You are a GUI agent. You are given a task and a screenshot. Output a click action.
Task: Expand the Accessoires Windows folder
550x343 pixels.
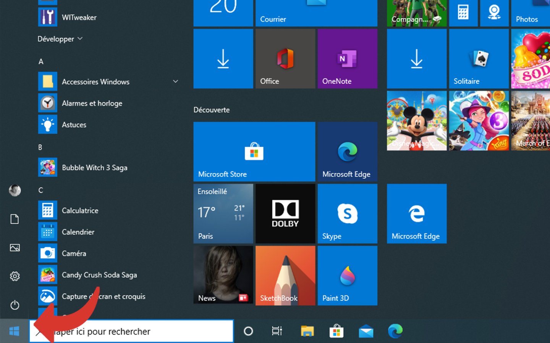(95, 82)
